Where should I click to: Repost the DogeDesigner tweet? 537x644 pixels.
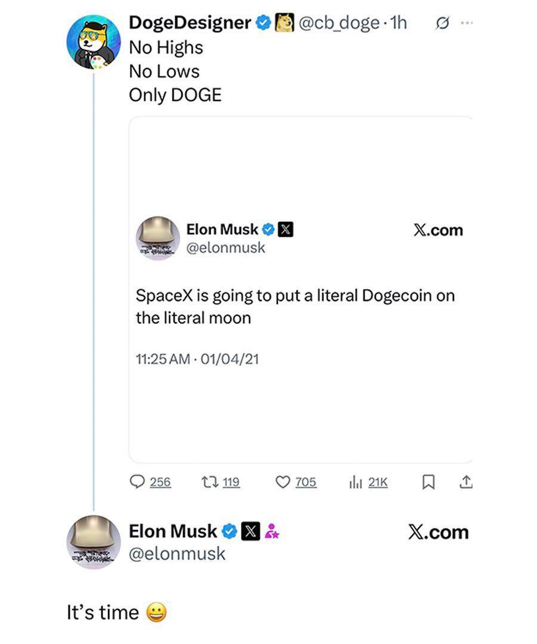tap(212, 482)
